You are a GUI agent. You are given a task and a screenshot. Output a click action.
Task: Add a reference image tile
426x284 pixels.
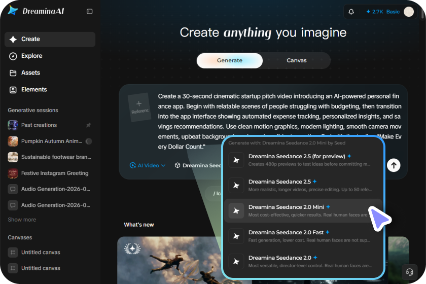(x=139, y=108)
